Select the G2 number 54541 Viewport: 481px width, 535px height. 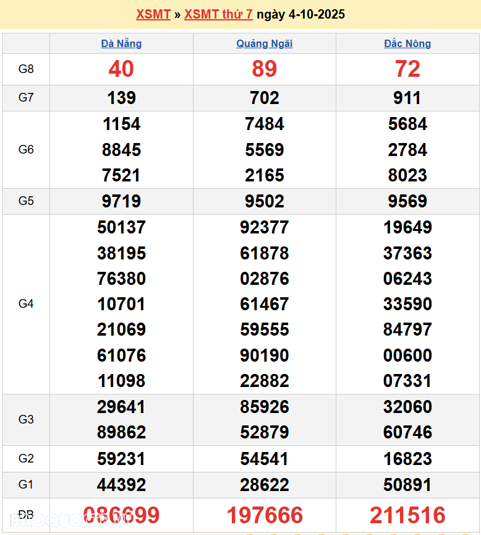click(265, 459)
